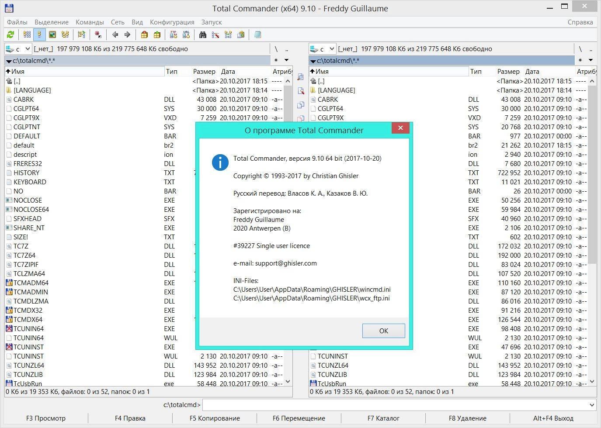This screenshot has height=428, width=601.
Task: Expand right panel directory history arrow
Action: (x=591, y=60)
